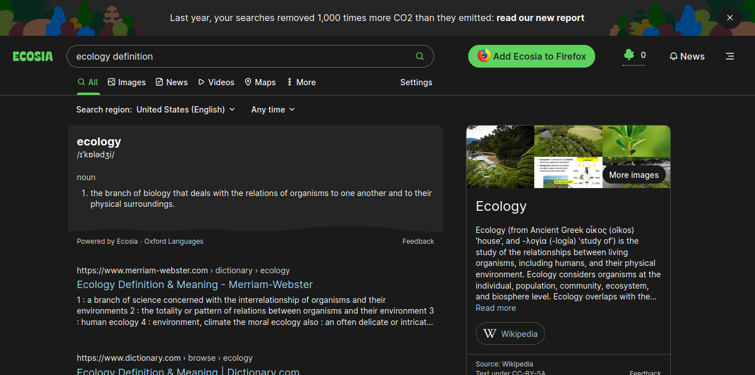755x375 pixels.
Task: Click the Ecosia logo
Action: click(33, 56)
